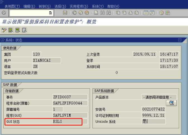Screen dimensions: 188x135
Task: Click the 存储数据 group header
Action: pos(12,91)
